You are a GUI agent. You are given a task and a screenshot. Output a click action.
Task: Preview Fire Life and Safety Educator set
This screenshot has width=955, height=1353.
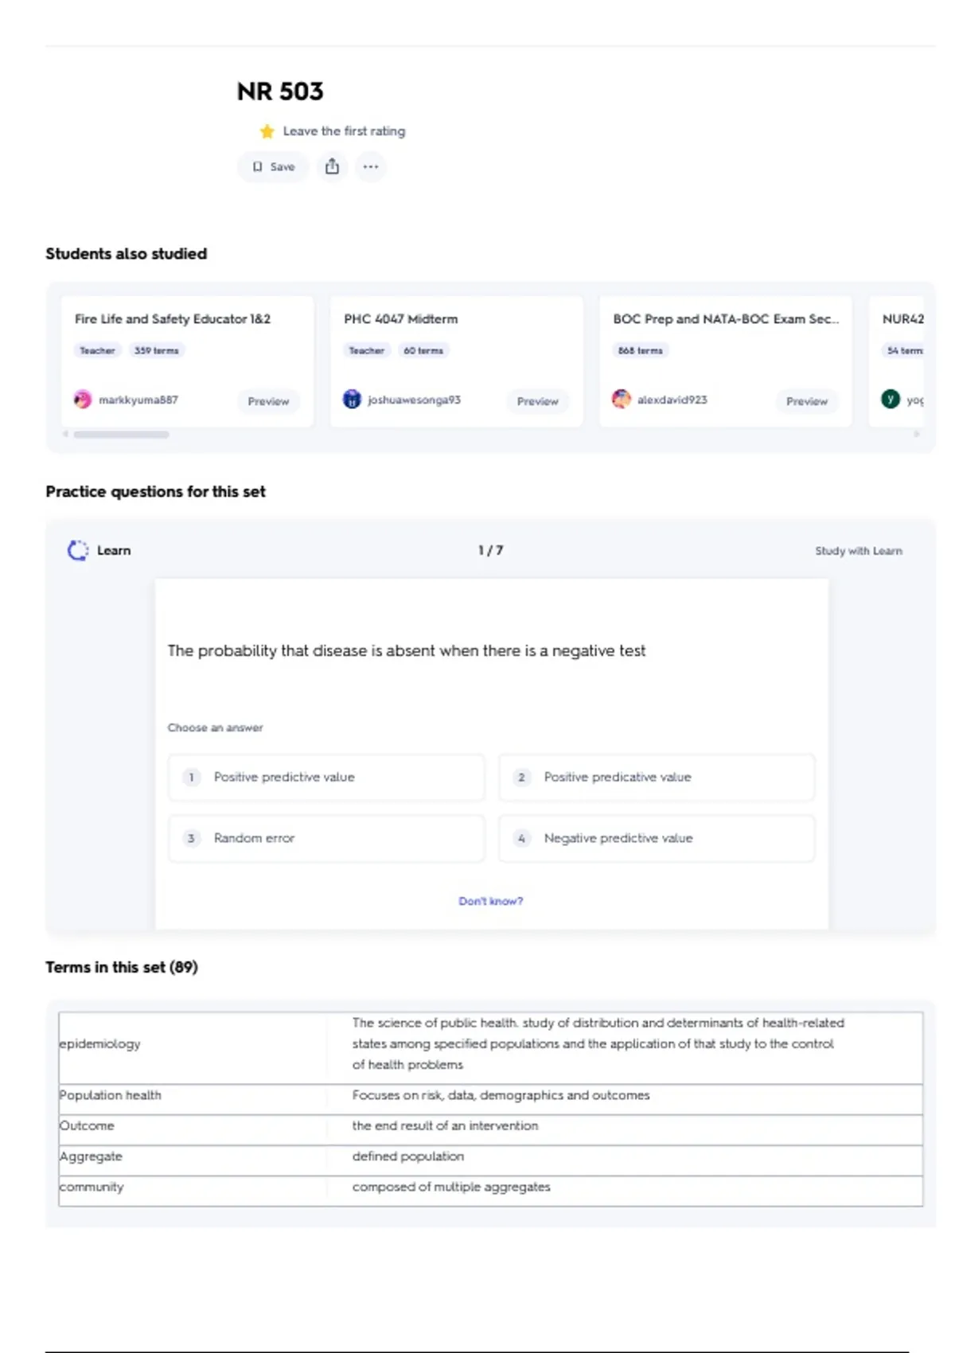click(x=268, y=401)
